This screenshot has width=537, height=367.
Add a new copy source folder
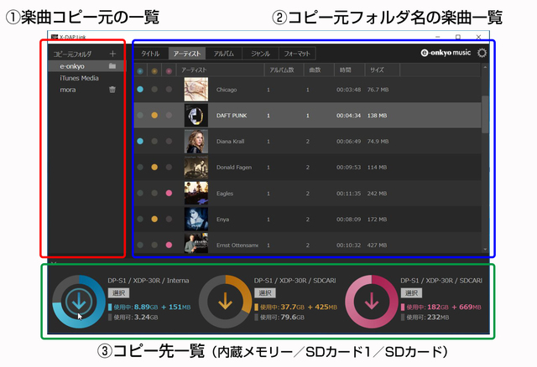112,54
